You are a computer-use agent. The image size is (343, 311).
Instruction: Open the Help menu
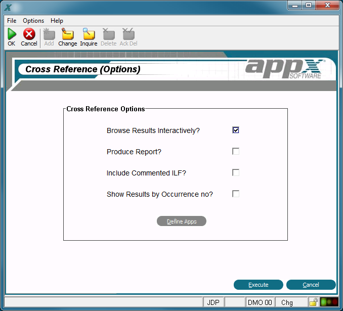(x=57, y=21)
